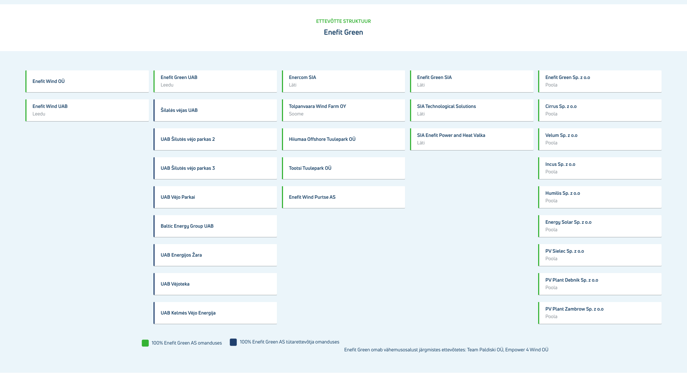Viewport: 687px width, 386px height.
Task: Click the Enefit Green UAB card
Action: click(x=215, y=81)
